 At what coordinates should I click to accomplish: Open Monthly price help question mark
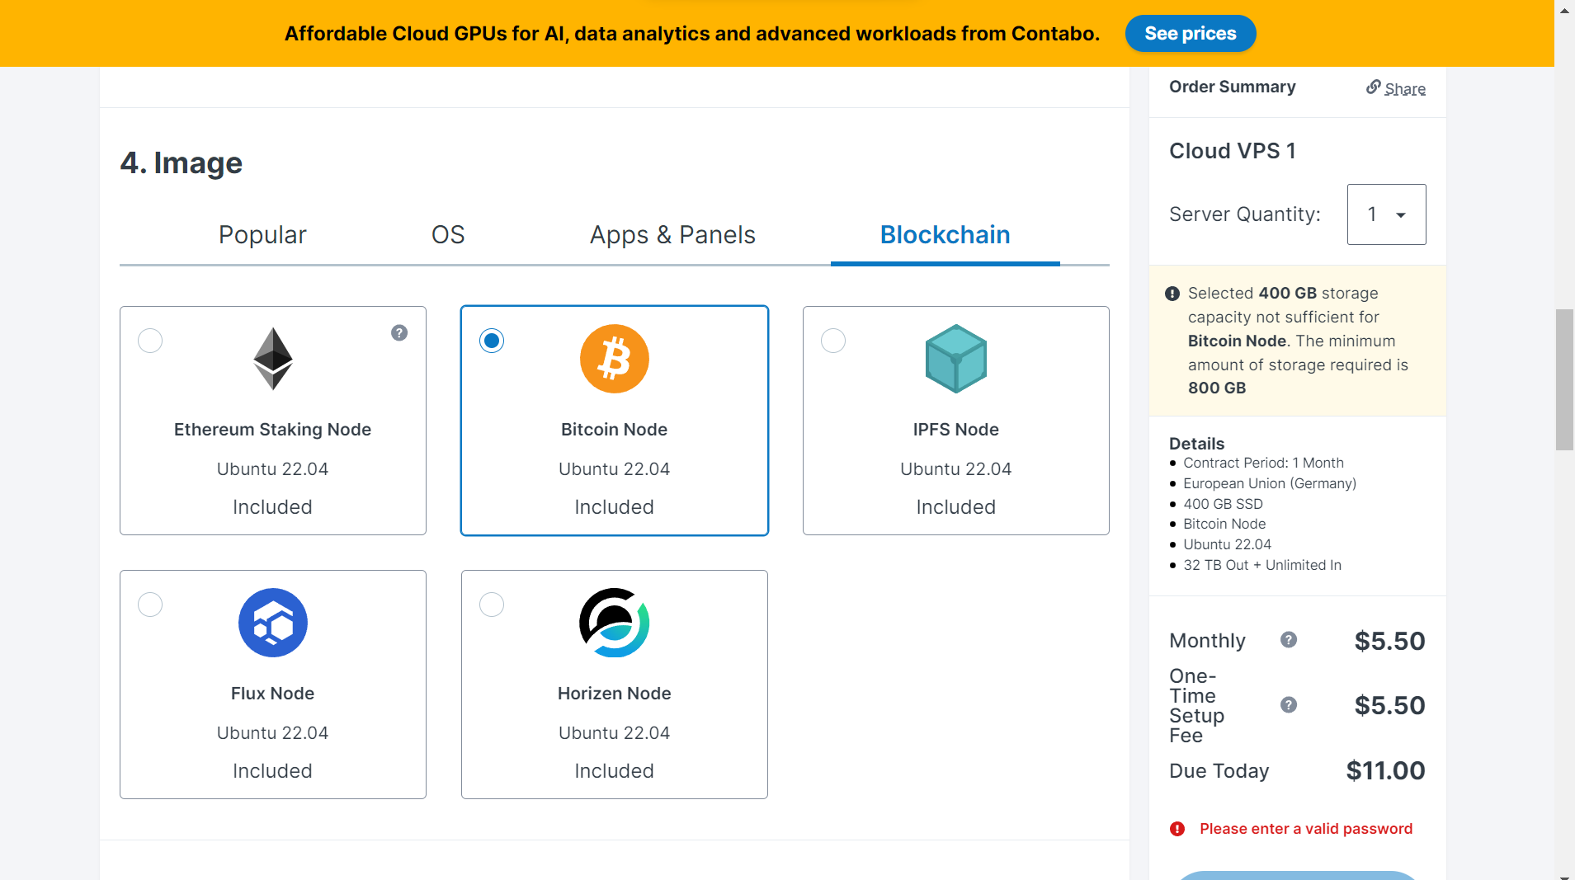coord(1288,640)
